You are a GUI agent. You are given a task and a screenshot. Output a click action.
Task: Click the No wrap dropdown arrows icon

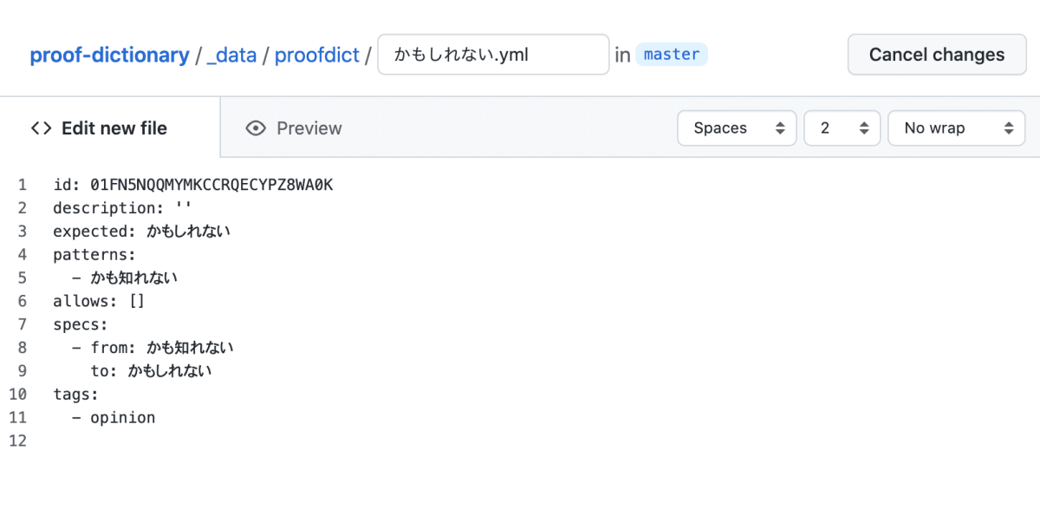[1009, 128]
